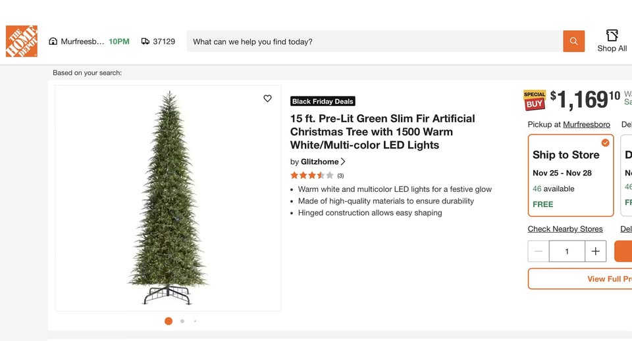Click the orange search magnifier button
Viewport: 632px width, 341px height.
point(573,41)
